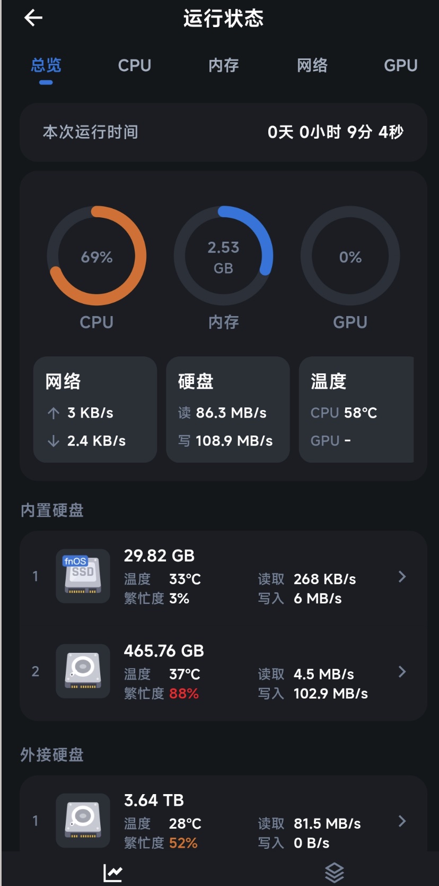This screenshot has height=886, width=439.
Task: Tap the network download arrow icon
Action: pyautogui.click(x=53, y=440)
